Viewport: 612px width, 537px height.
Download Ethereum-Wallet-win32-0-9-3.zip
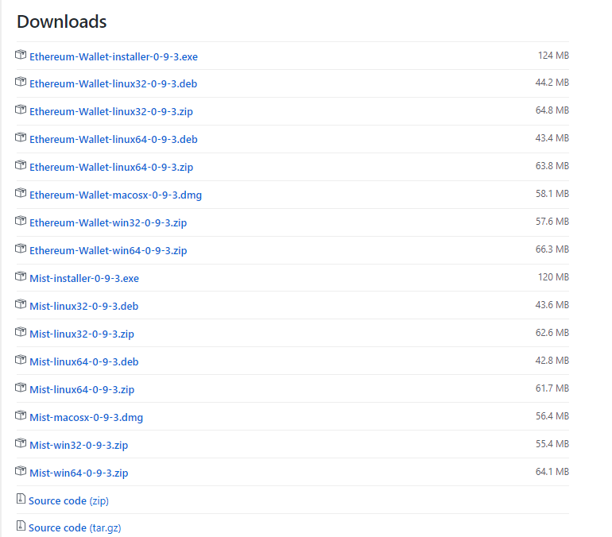tap(108, 222)
